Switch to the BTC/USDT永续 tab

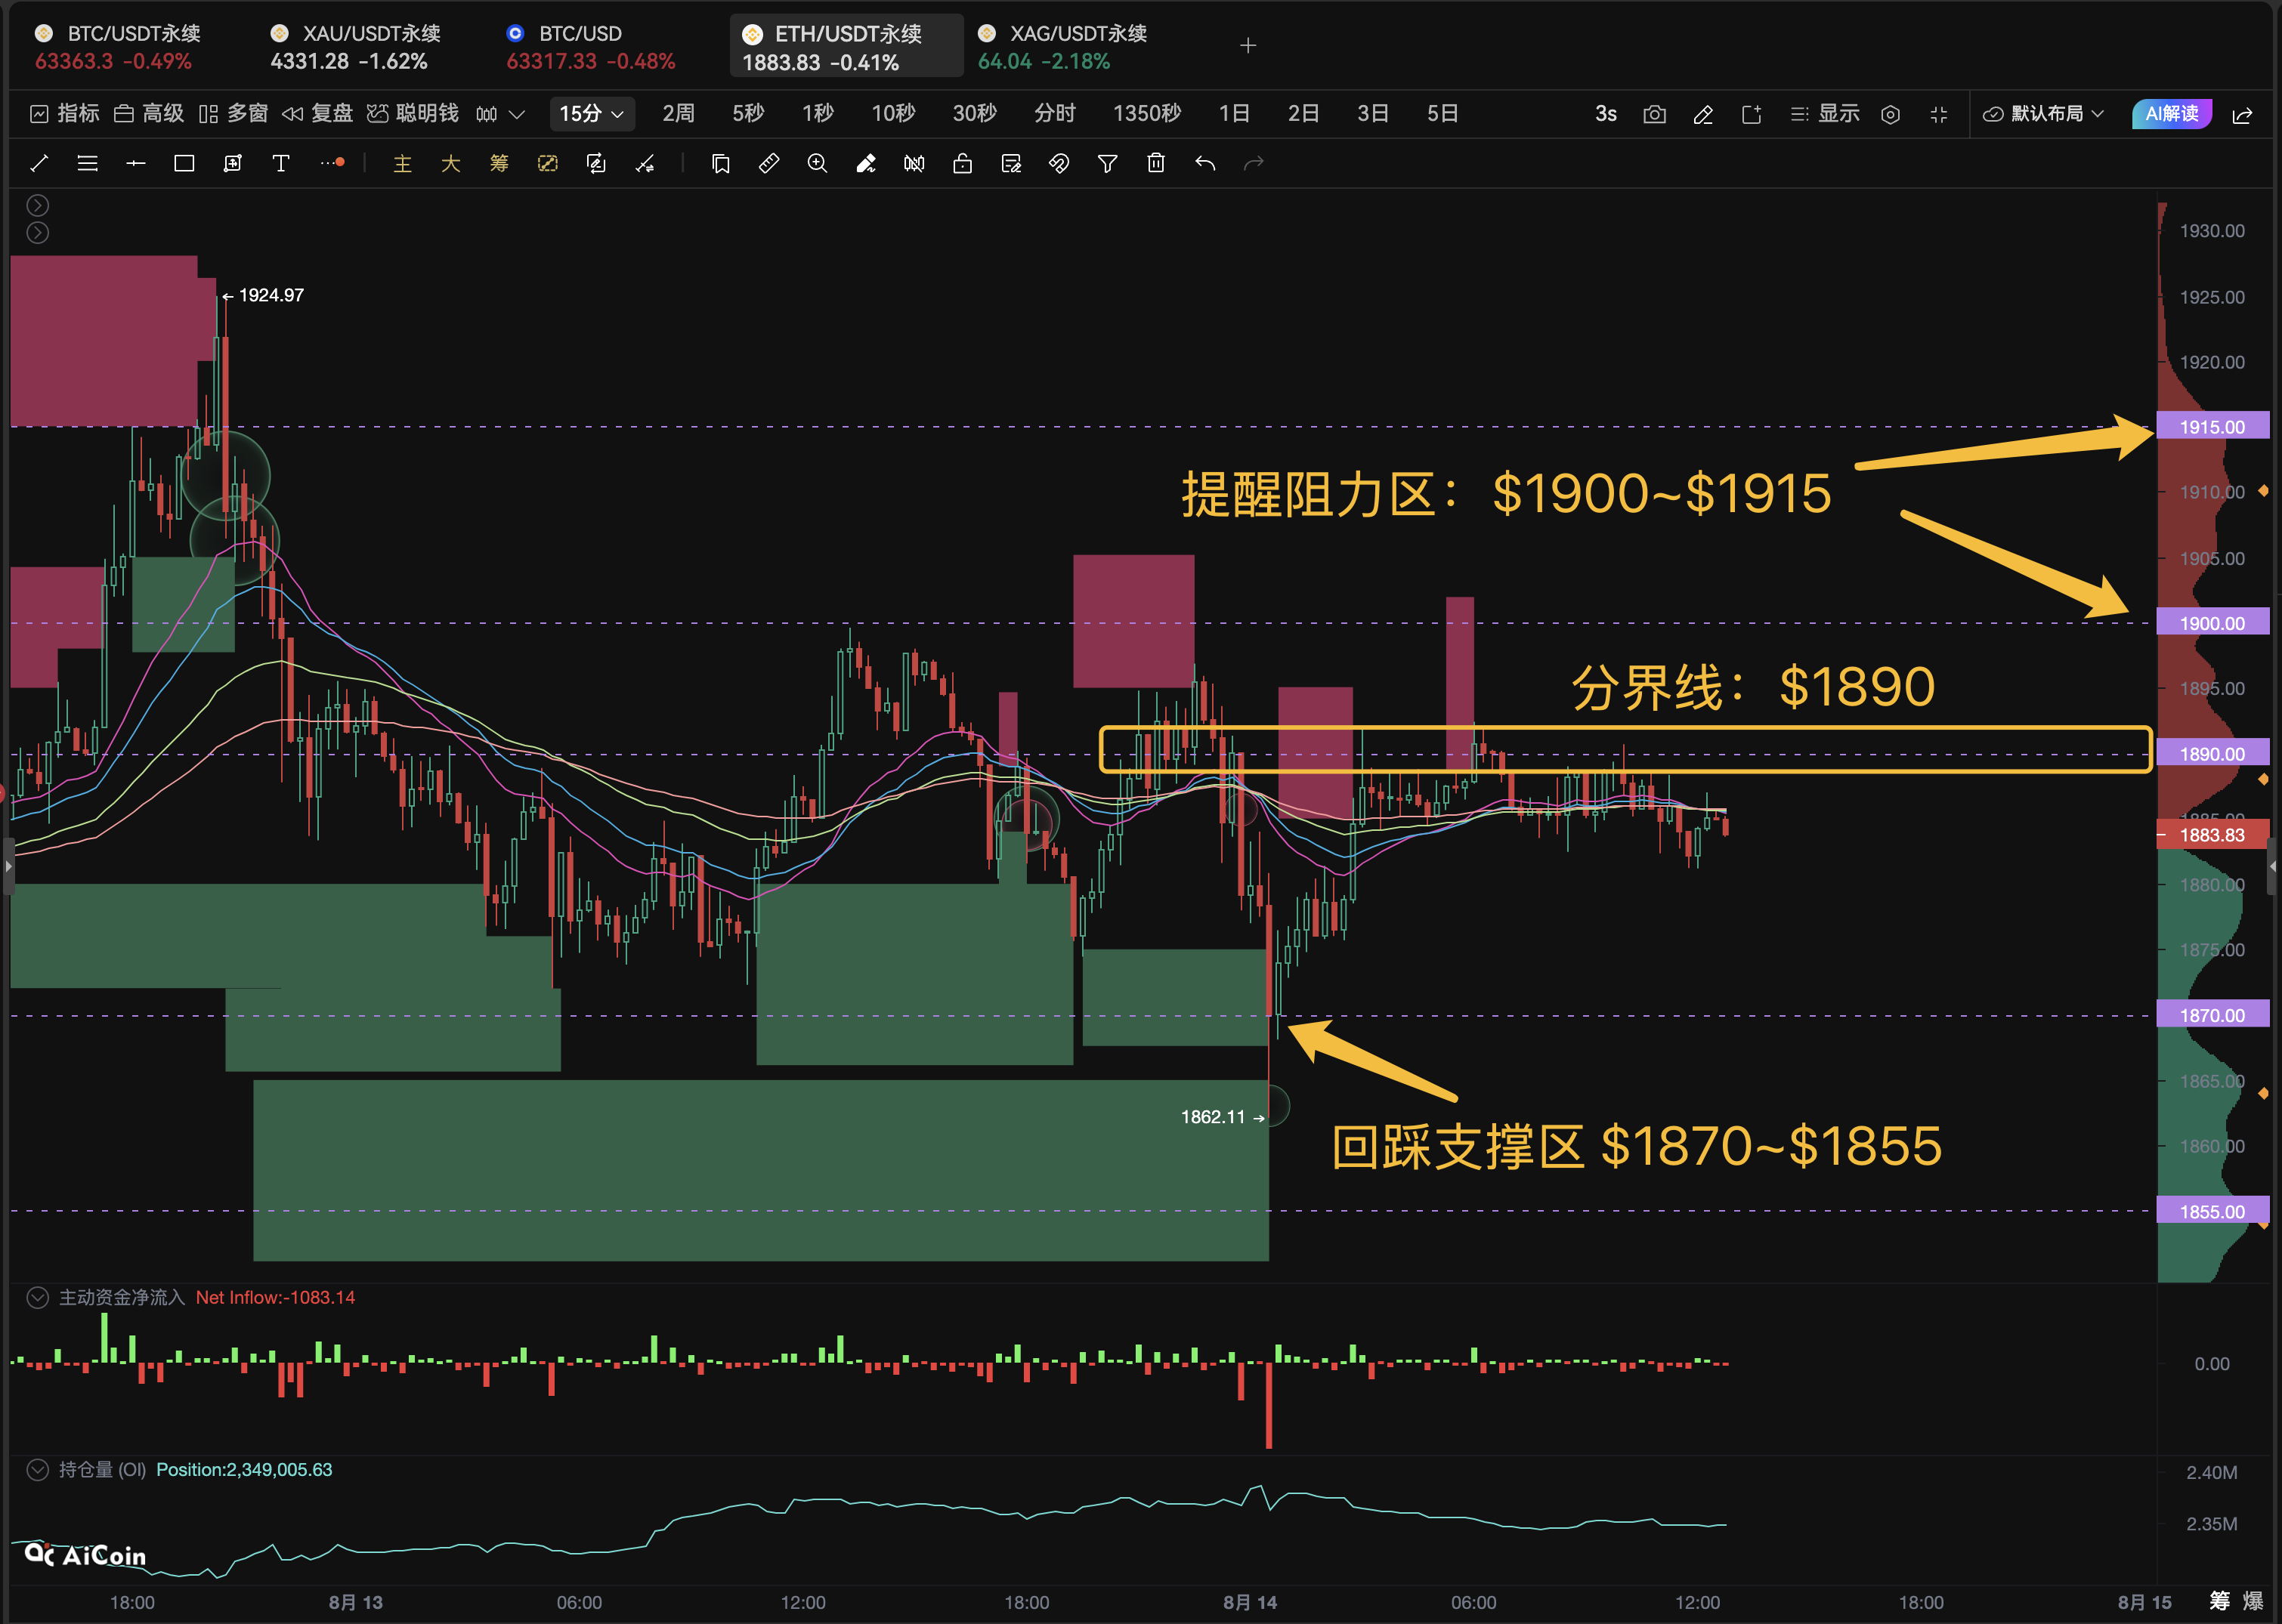coord(118,47)
